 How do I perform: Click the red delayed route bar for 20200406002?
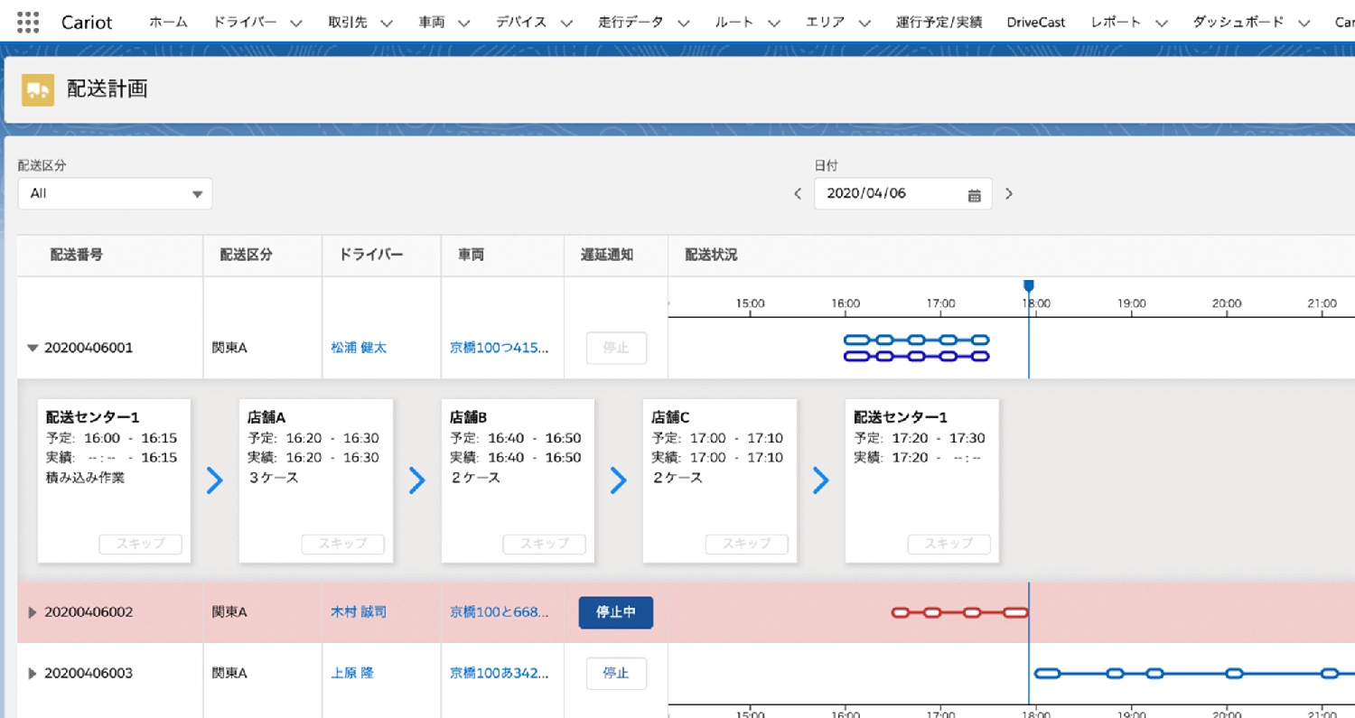(x=959, y=612)
